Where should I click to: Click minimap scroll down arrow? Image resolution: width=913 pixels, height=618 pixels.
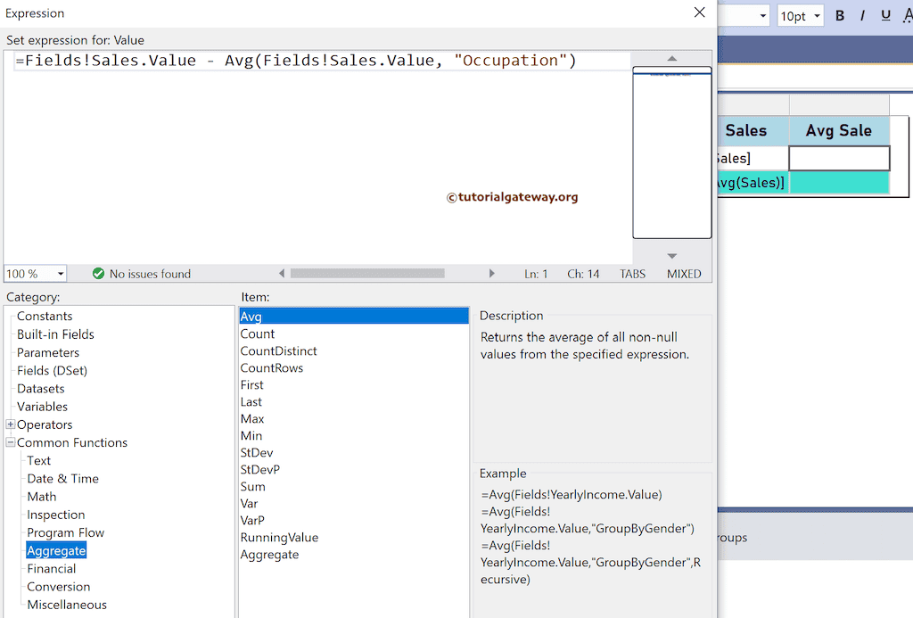coord(672,256)
